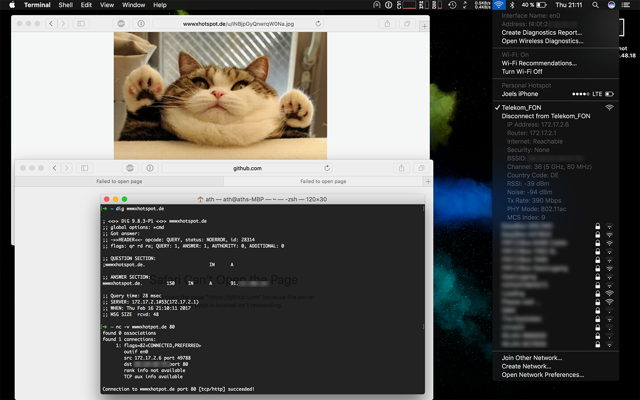This screenshot has height=400, width=640.
Task: Open Notification Center from the menu bar
Action: tap(625, 5)
